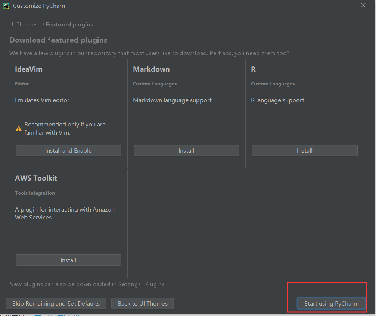Viewport: 376px width, 316px height.
Task: Click the Tools Integration category label
Action: point(35,193)
